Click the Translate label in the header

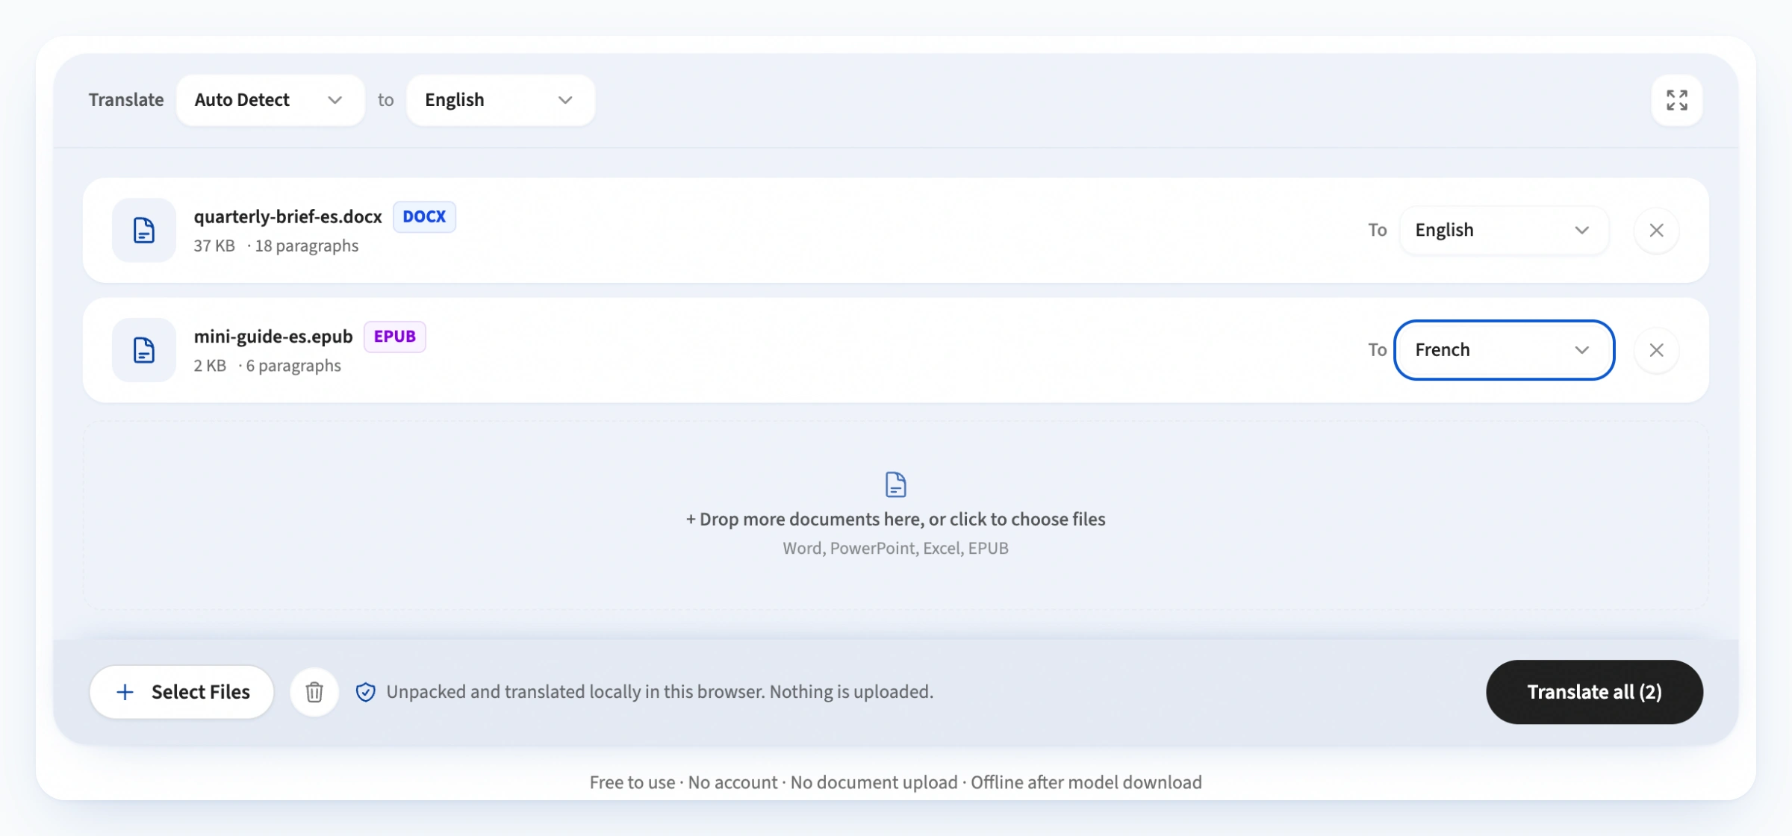126,100
